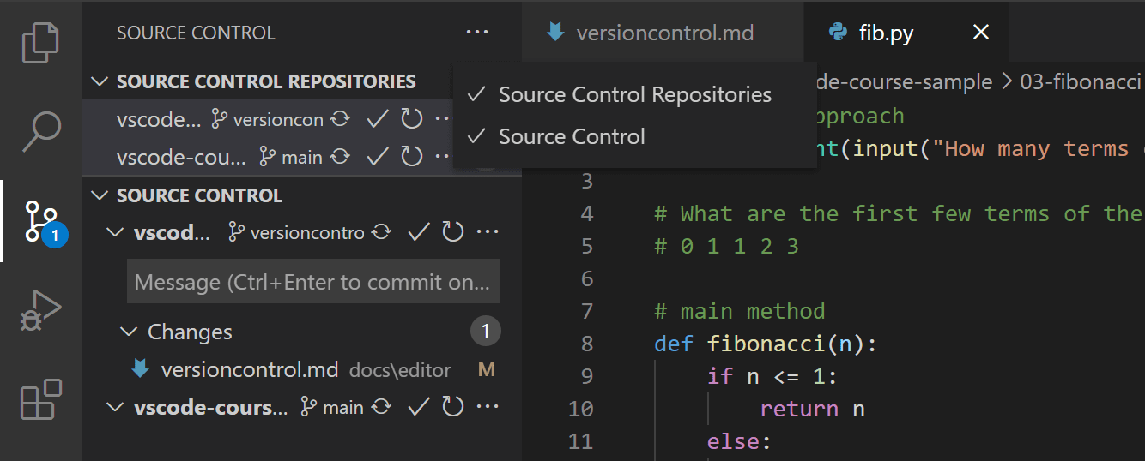This screenshot has height=461, width=1145.
Task: Open the Explorer view in activity bar
Action: click(x=40, y=44)
